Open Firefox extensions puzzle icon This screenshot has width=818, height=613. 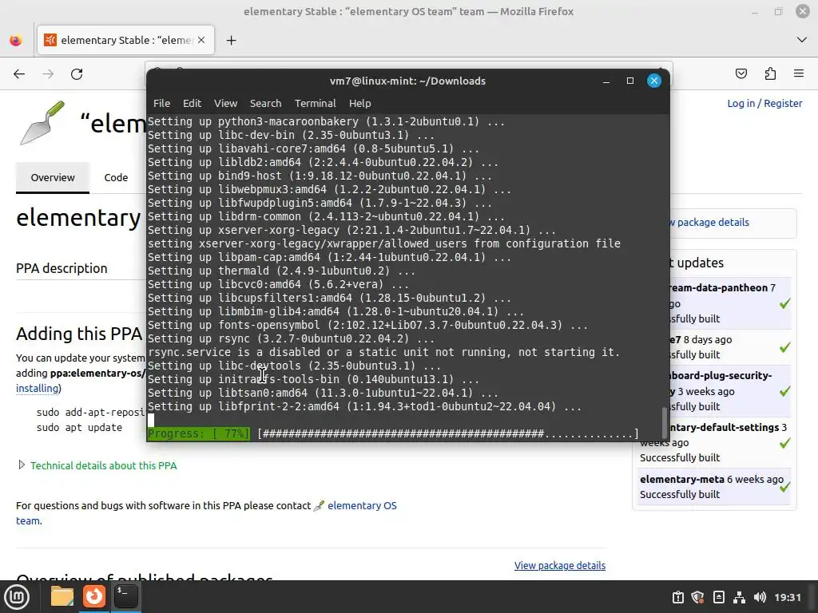coord(770,73)
